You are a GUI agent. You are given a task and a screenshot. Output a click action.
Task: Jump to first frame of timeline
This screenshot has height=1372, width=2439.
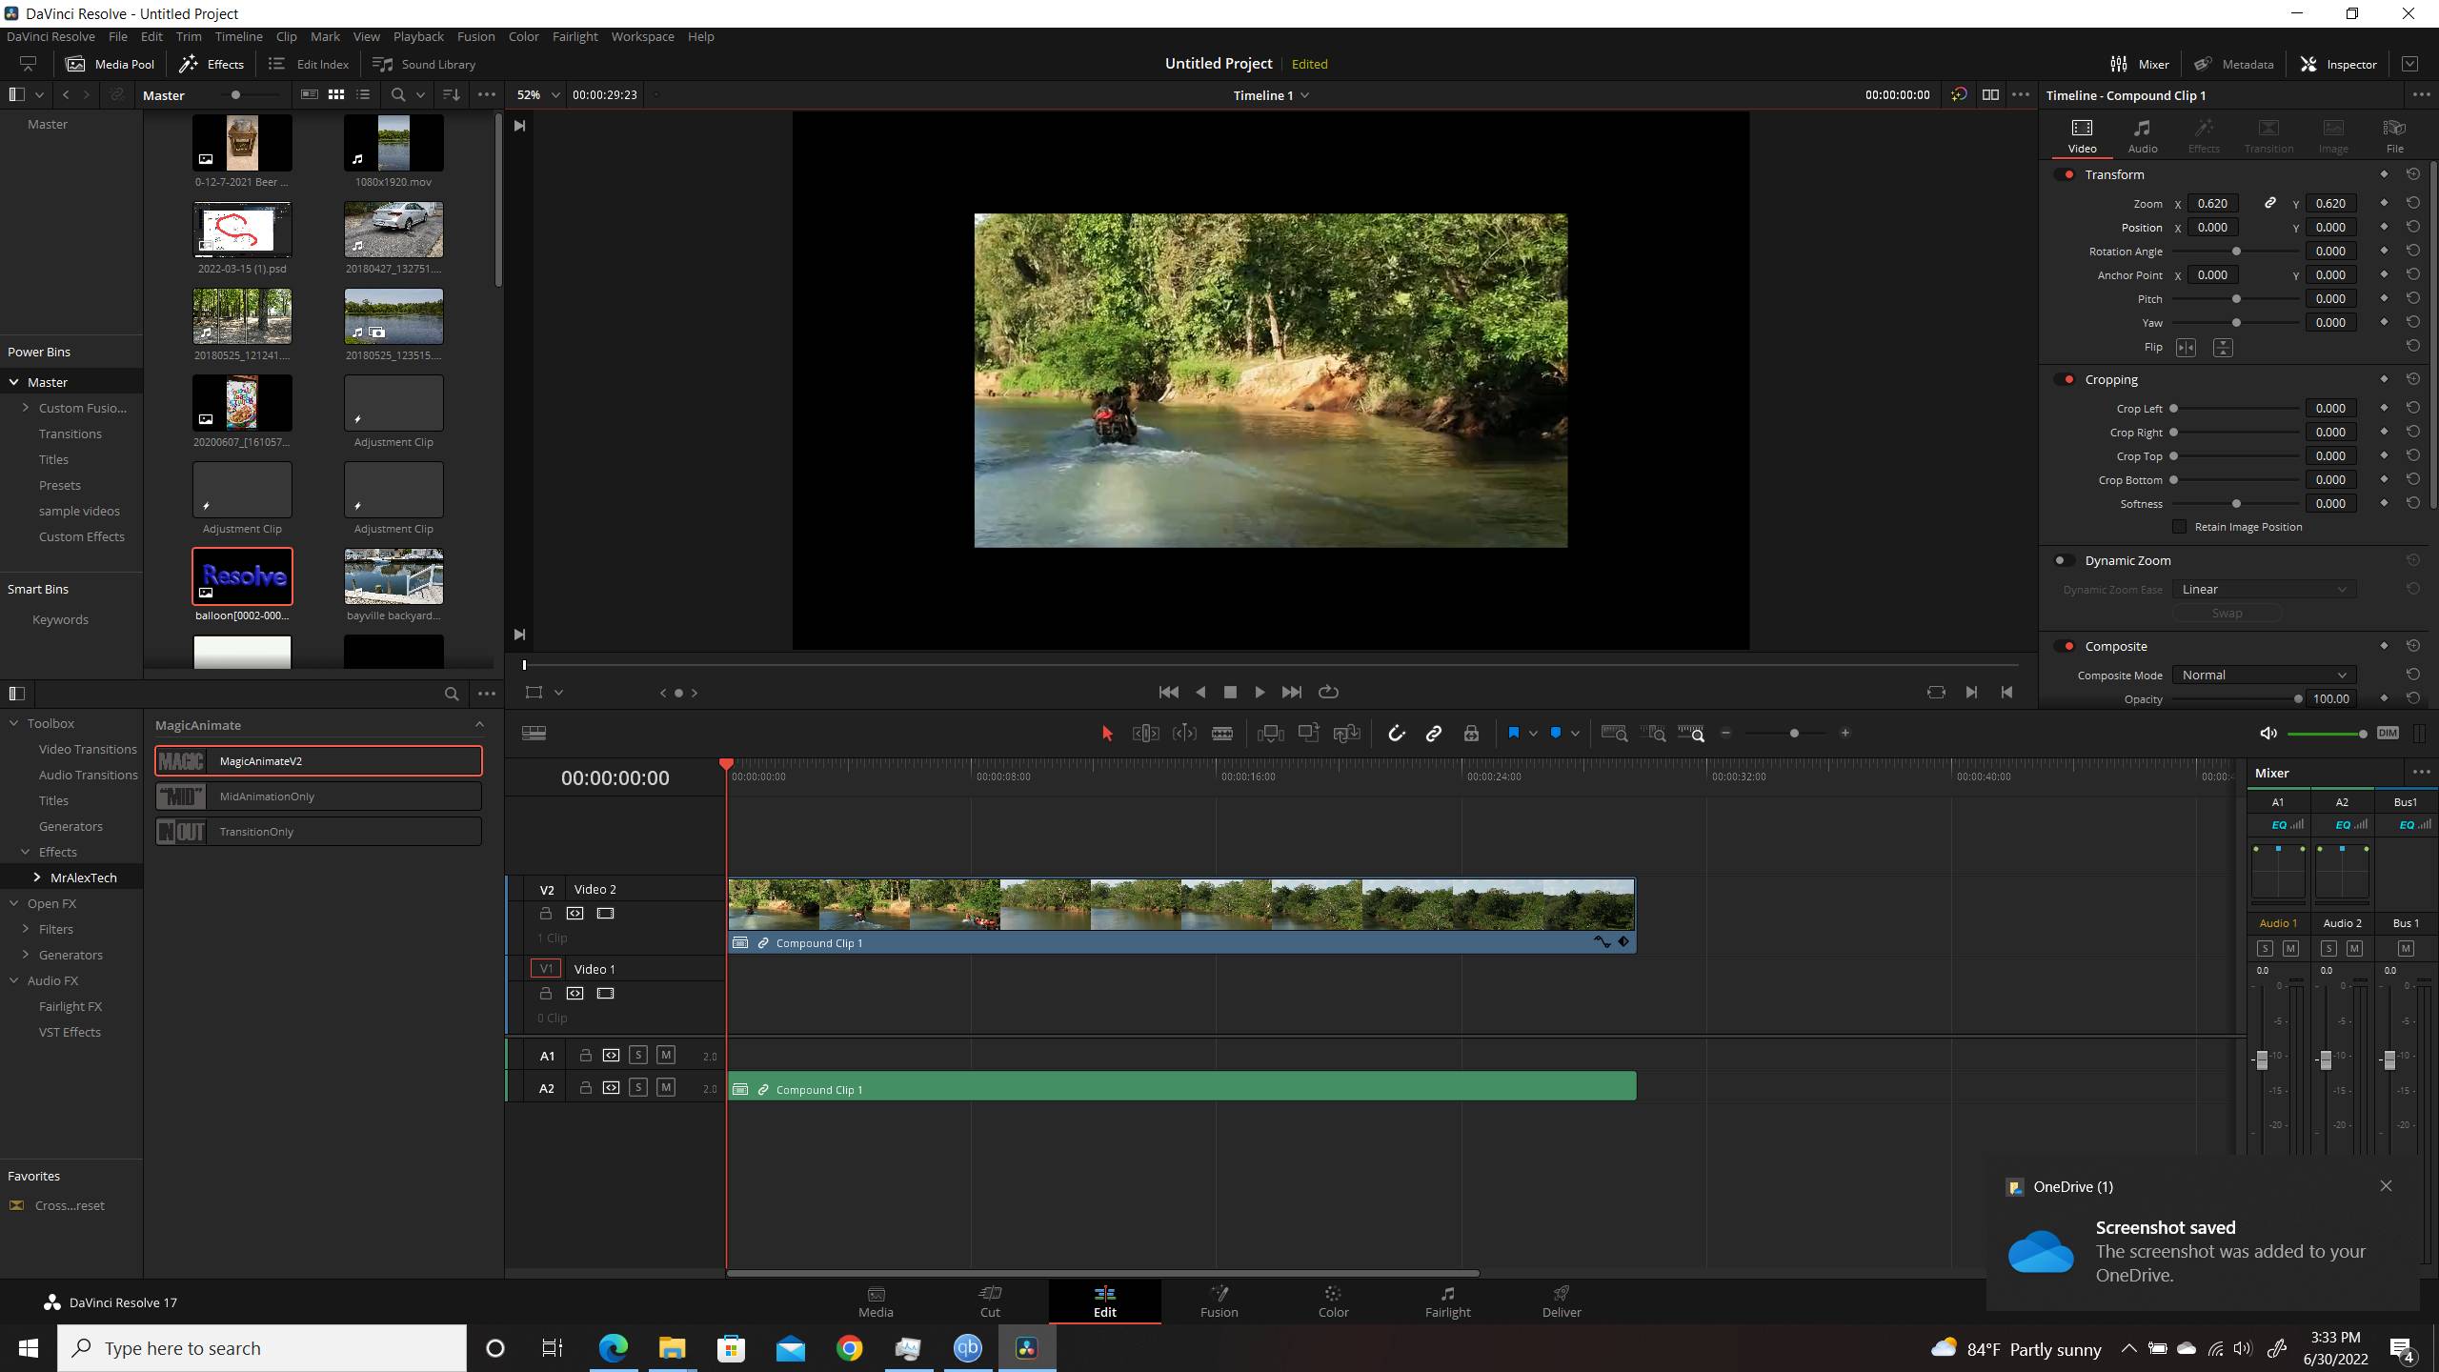coord(1168,692)
